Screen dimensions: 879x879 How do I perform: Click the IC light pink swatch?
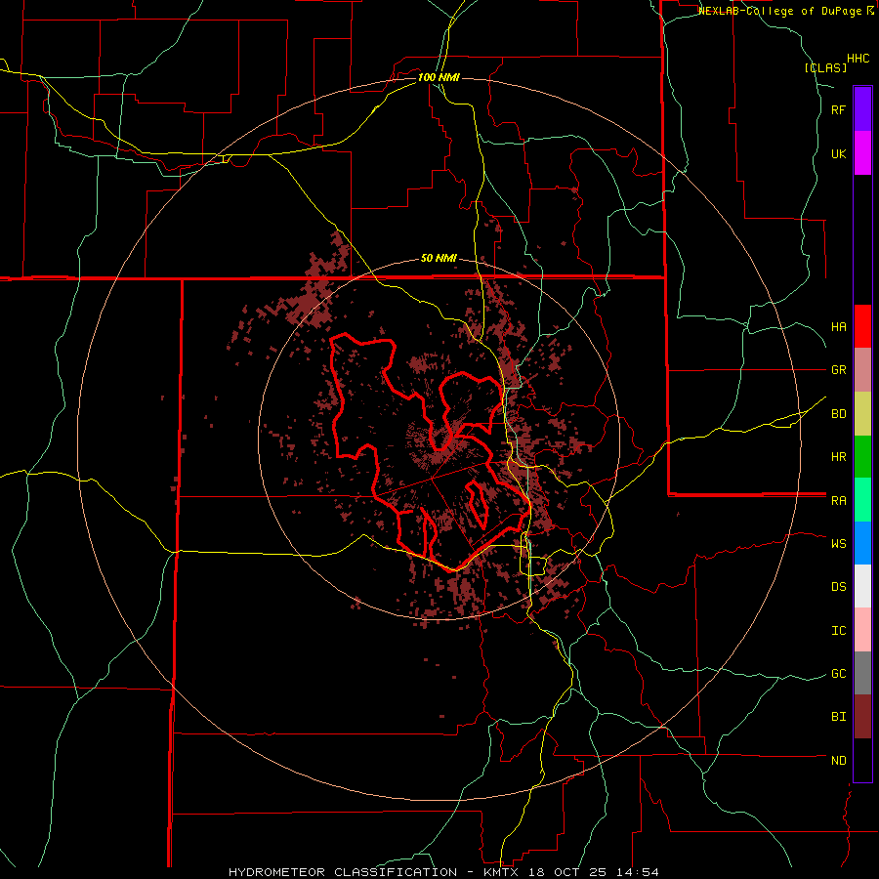point(862,630)
